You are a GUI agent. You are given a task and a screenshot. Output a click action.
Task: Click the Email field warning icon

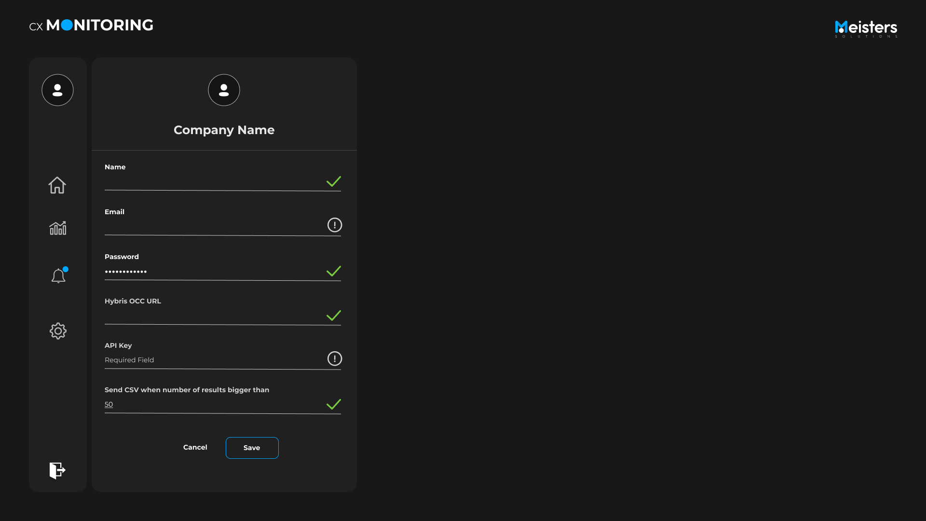pyautogui.click(x=334, y=225)
